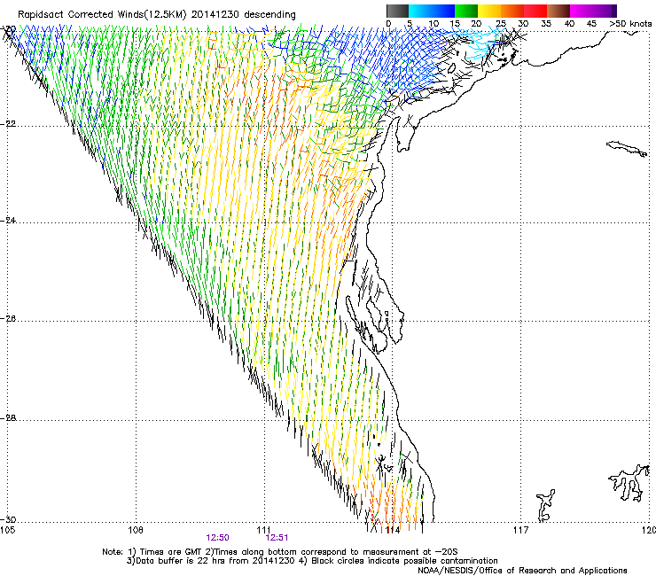Click the purple 12:50 time marker

coord(217,538)
